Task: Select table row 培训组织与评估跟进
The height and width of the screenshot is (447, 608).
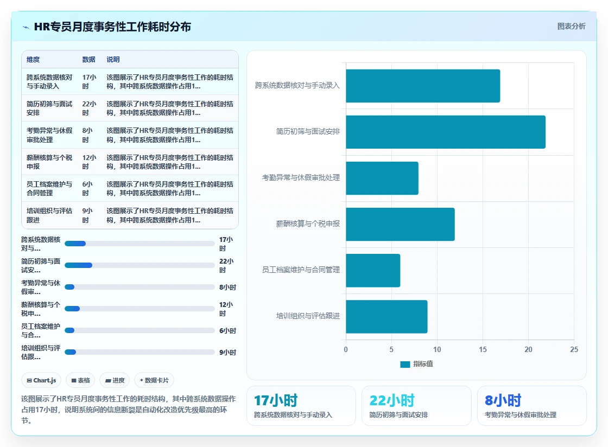Action: tap(130, 215)
